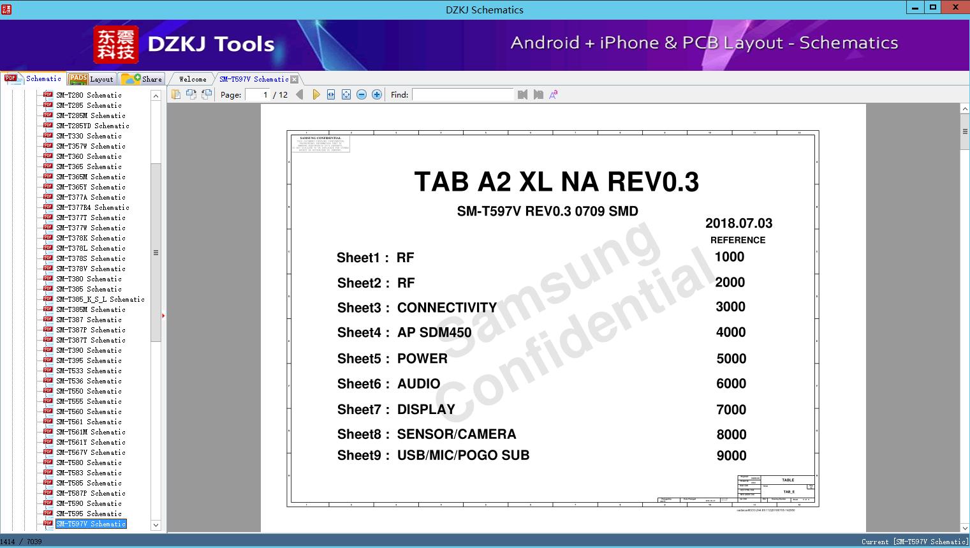
Task: Open SM-T378S Schematic
Action: point(91,258)
